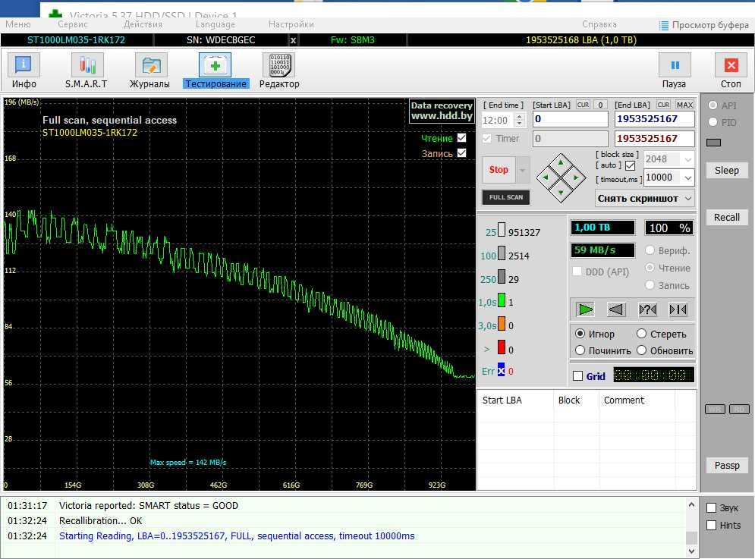The height and width of the screenshot is (559, 755).
Task: Click the CUR button next to End LBA
Action: (663, 105)
